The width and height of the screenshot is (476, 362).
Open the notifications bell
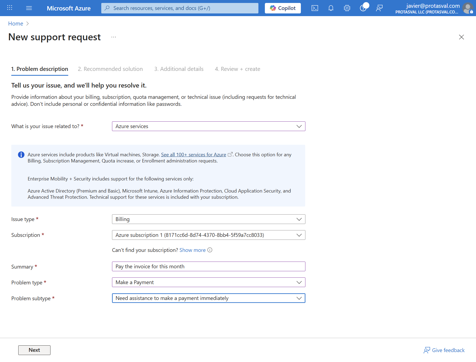pyautogui.click(x=331, y=8)
